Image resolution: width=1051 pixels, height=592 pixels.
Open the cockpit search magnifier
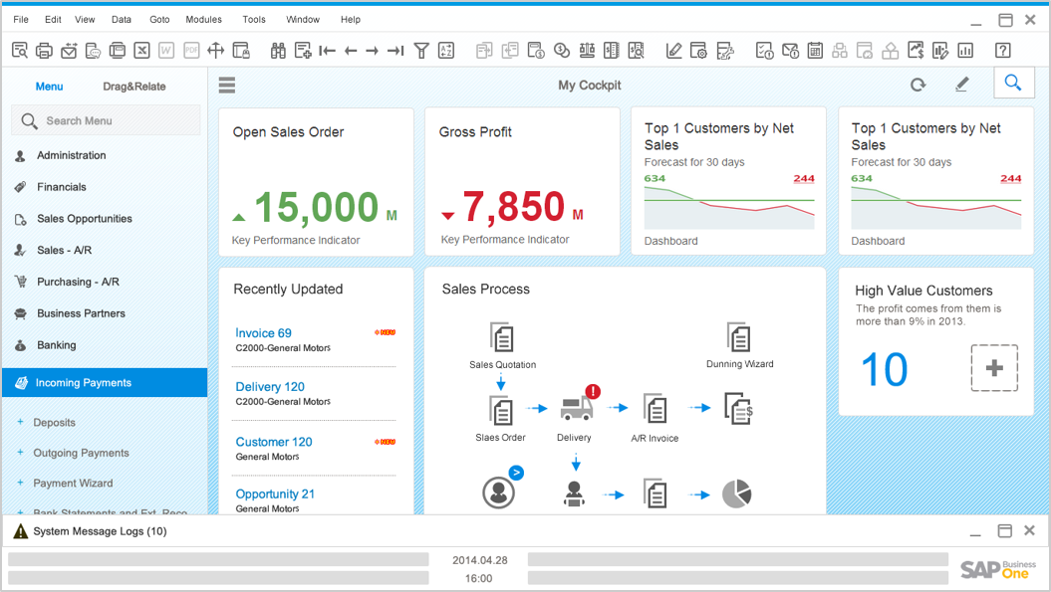[x=1013, y=84]
